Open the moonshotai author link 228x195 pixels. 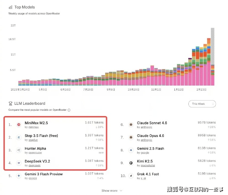point(148,165)
